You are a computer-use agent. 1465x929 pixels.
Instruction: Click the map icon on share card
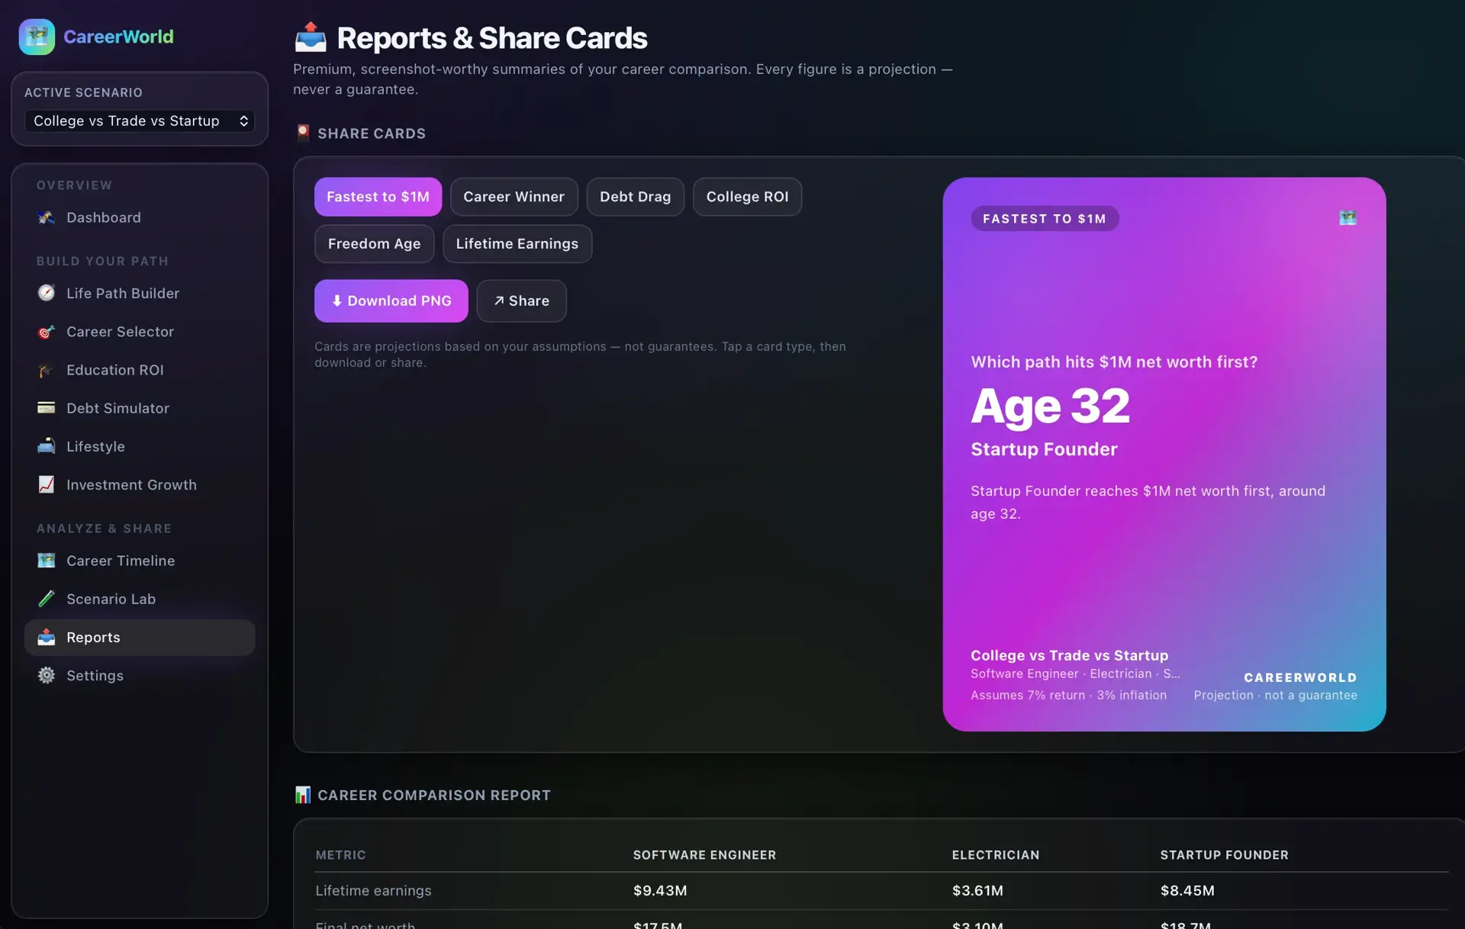pyautogui.click(x=1348, y=218)
